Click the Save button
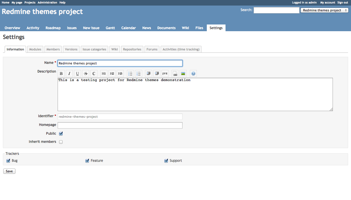 (x=9, y=171)
